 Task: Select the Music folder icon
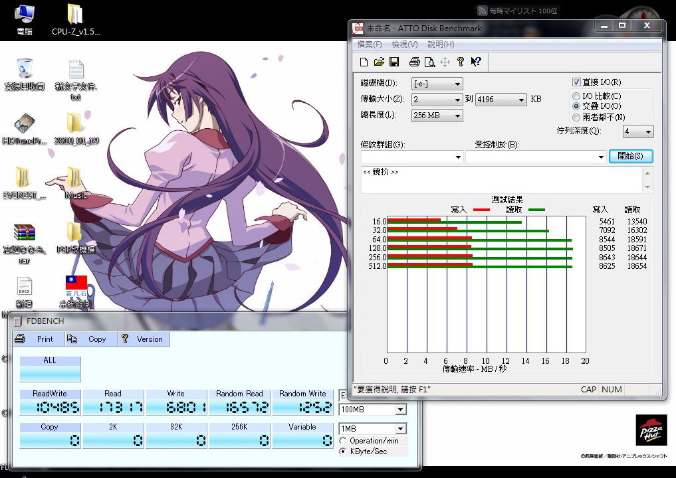coord(76,183)
